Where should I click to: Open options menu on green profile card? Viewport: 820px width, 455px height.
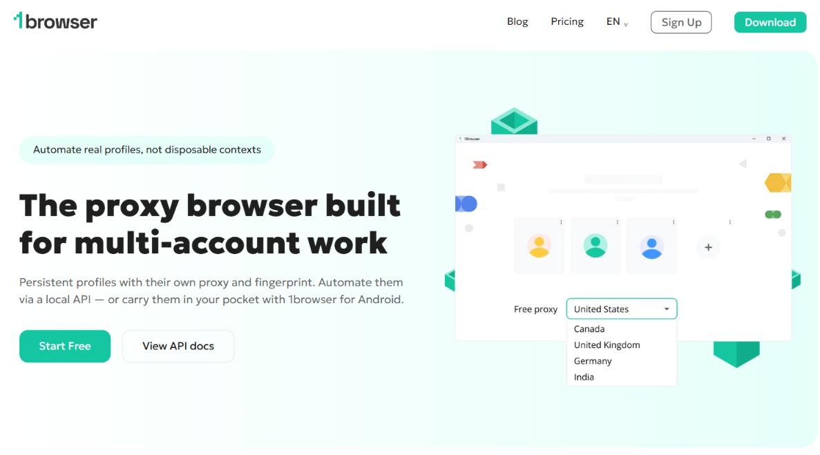point(618,222)
